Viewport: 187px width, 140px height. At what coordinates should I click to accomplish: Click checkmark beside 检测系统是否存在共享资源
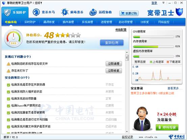[8, 85]
